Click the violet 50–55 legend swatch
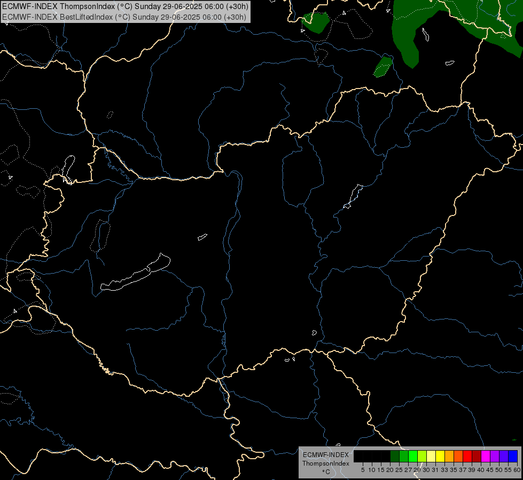The image size is (523, 480). pyautogui.click(x=504, y=457)
